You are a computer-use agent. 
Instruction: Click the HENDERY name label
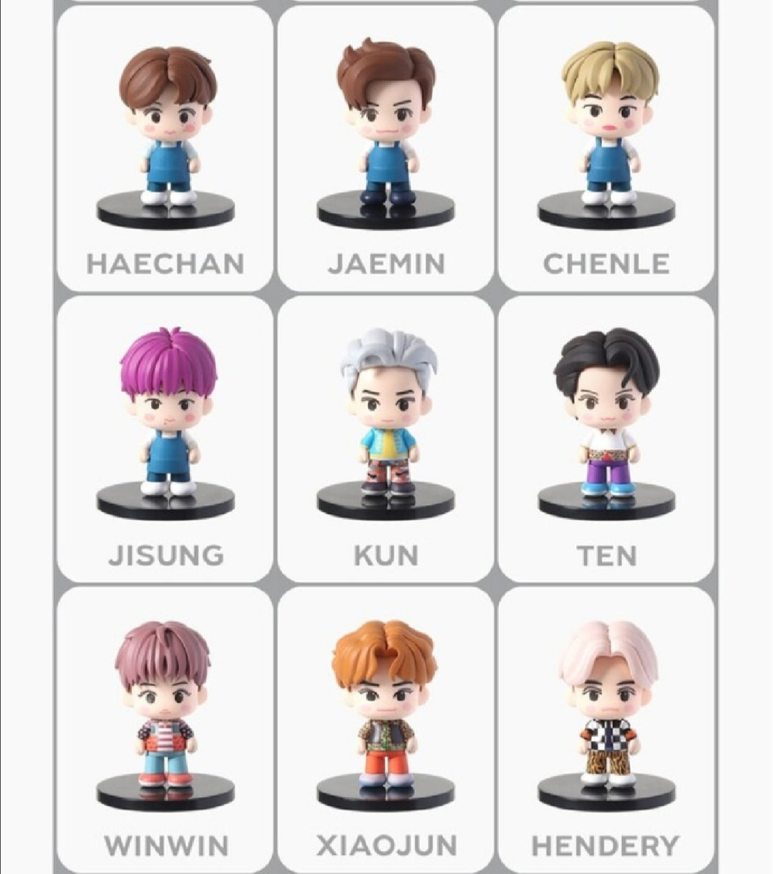coord(606,846)
